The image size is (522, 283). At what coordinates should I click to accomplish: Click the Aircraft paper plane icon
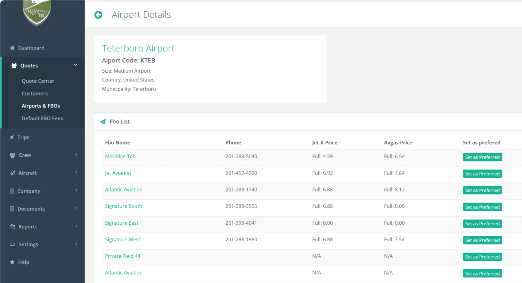pyautogui.click(x=12, y=173)
